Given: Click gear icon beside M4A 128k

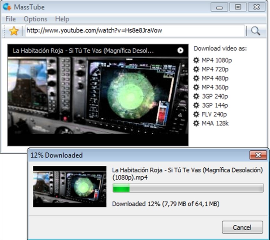Looking at the screenshot, I should click(196, 123).
